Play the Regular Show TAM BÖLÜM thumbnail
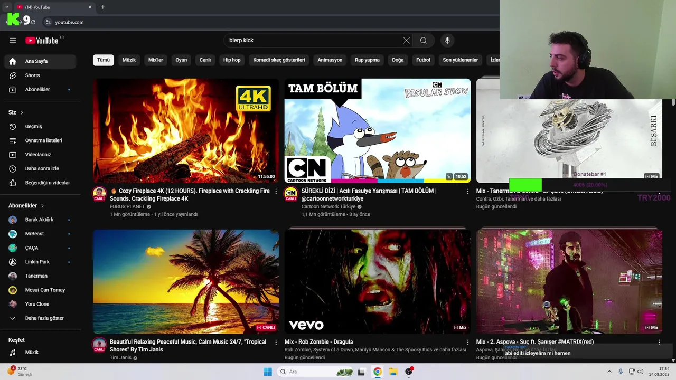This screenshot has width=676, height=380. (x=378, y=131)
